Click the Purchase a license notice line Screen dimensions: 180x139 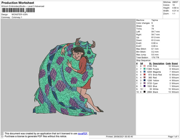(36, 136)
